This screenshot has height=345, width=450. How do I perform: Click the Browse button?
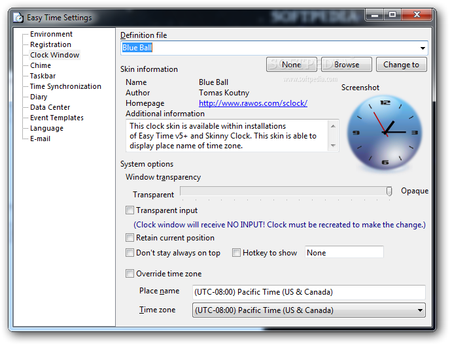[347, 65]
